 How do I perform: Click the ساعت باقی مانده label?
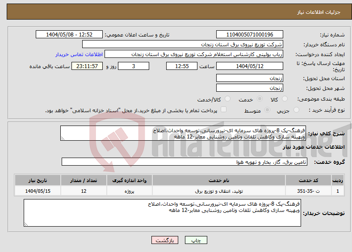click(50, 66)
